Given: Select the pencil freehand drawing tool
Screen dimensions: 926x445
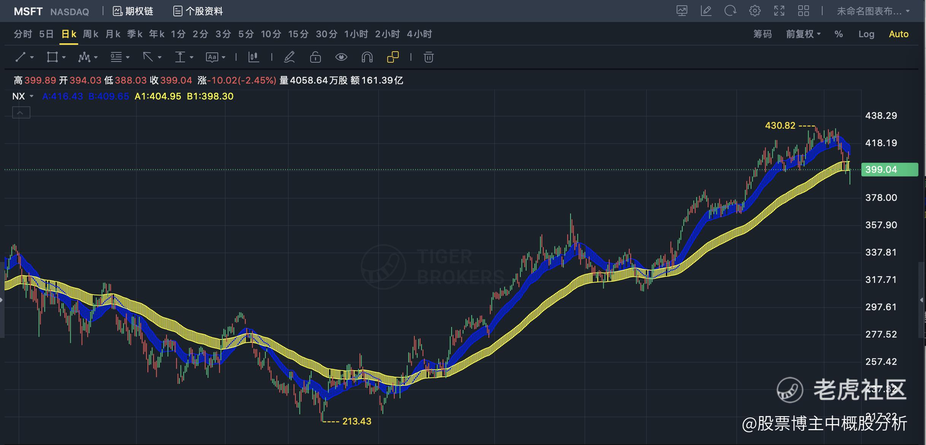Looking at the screenshot, I should [x=289, y=57].
